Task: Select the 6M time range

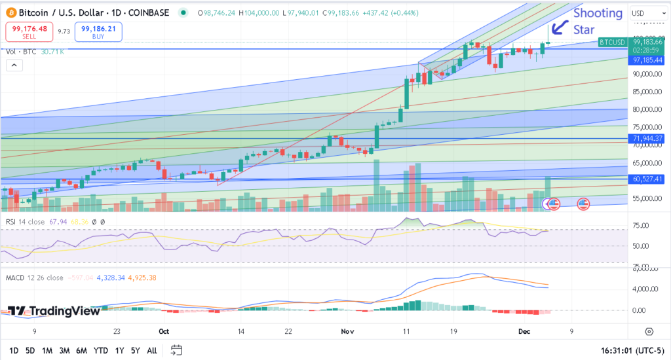Action: coord(81,351)
